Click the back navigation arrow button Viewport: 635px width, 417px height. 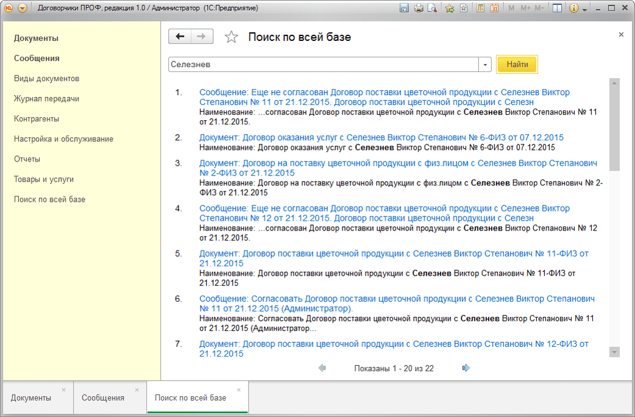pos(179,37)
